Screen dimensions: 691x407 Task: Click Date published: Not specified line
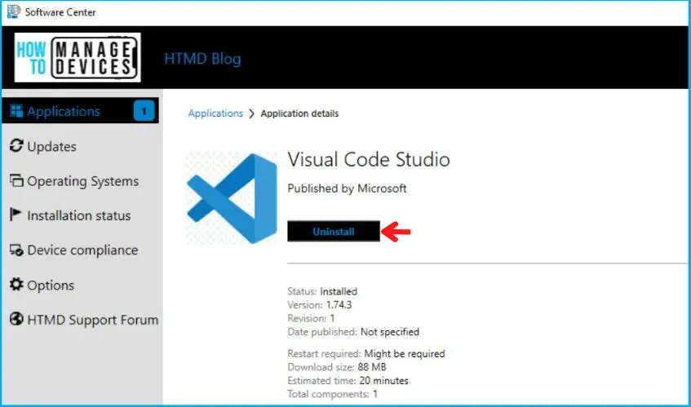coord(353,332)
